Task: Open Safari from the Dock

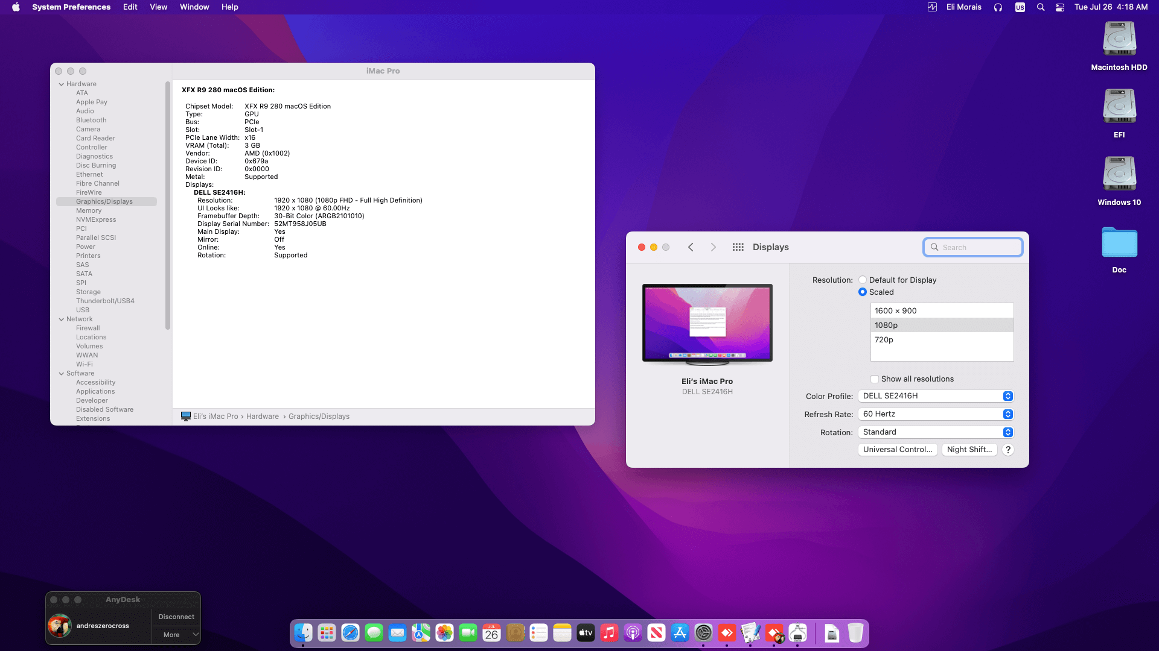Action: tap(350, 633)
